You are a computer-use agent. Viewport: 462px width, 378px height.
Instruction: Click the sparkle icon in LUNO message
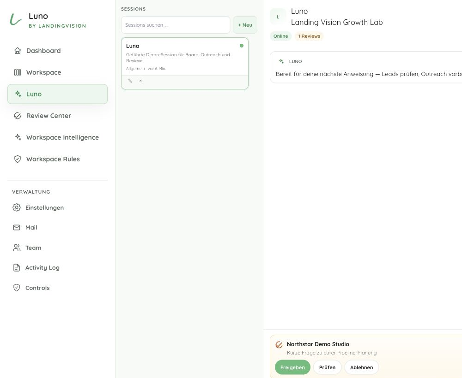[281, 61]
